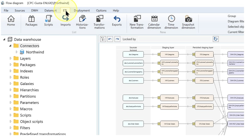The width and height of the screenshot is (245, 136).
Task: Create a Time dimension
Action: (171, 22)
